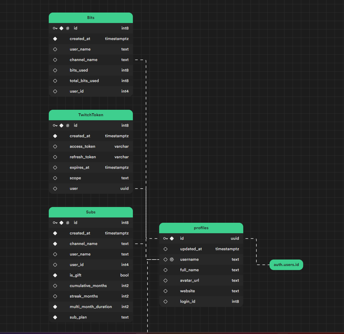Select the profiles table header
The image size is (344, 334).
[201, 228]
